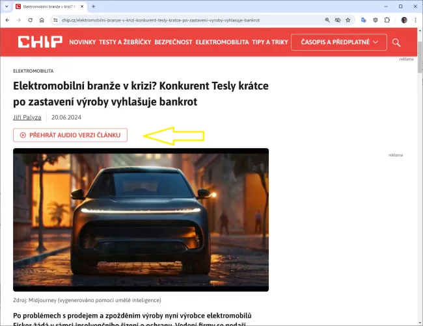Screen dimensions: 423x326
Task: Click the Google Translate extension icon
Action: 364,20
